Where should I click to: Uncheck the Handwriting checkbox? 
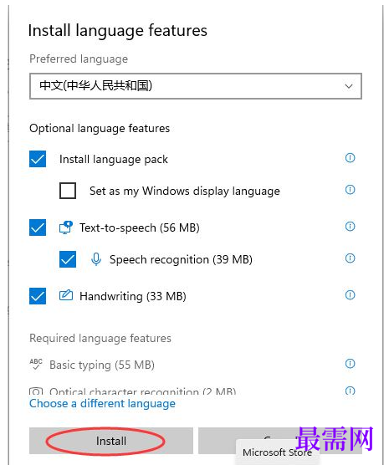tap(38, 296)
